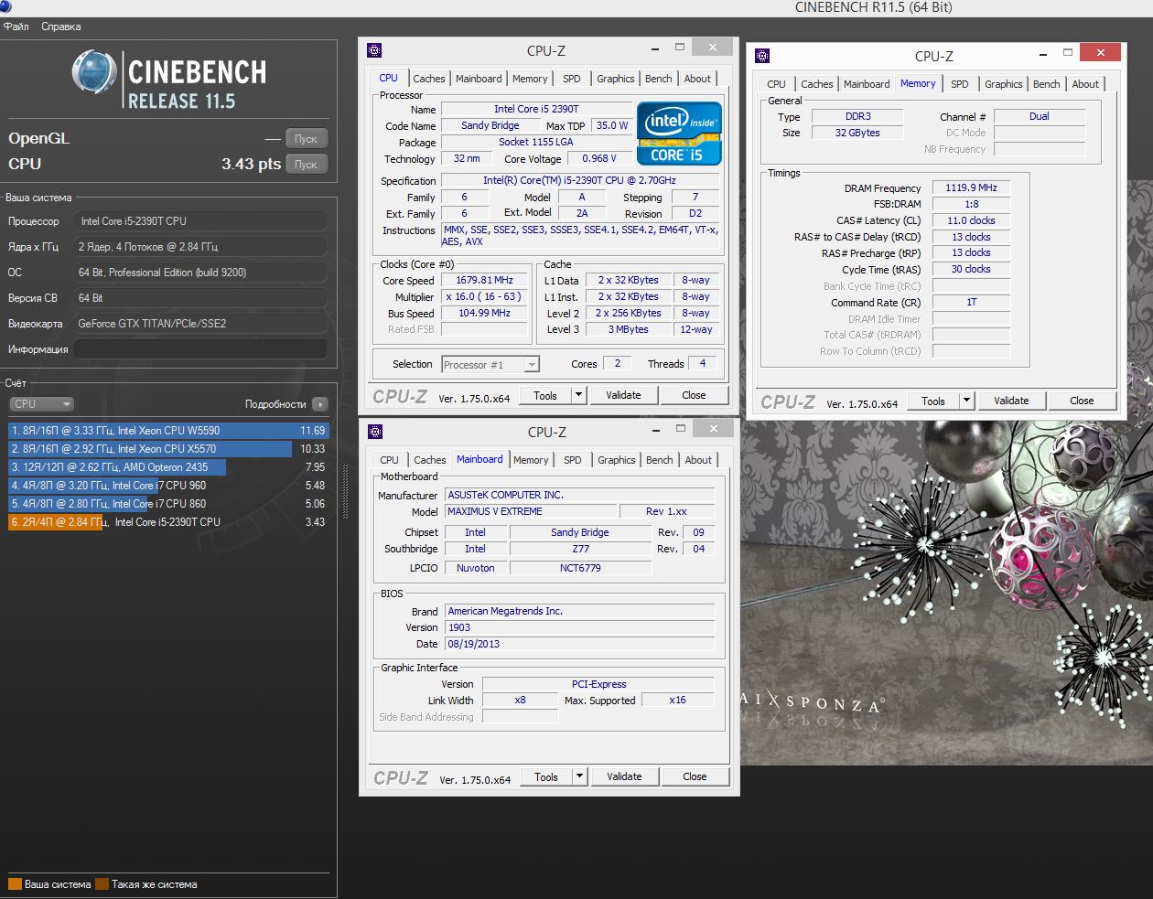Viewport: 1153px width, 899px height.
Task: Expand Tools dropdown arrow in Memory window
Action: (x=966, y=401)
